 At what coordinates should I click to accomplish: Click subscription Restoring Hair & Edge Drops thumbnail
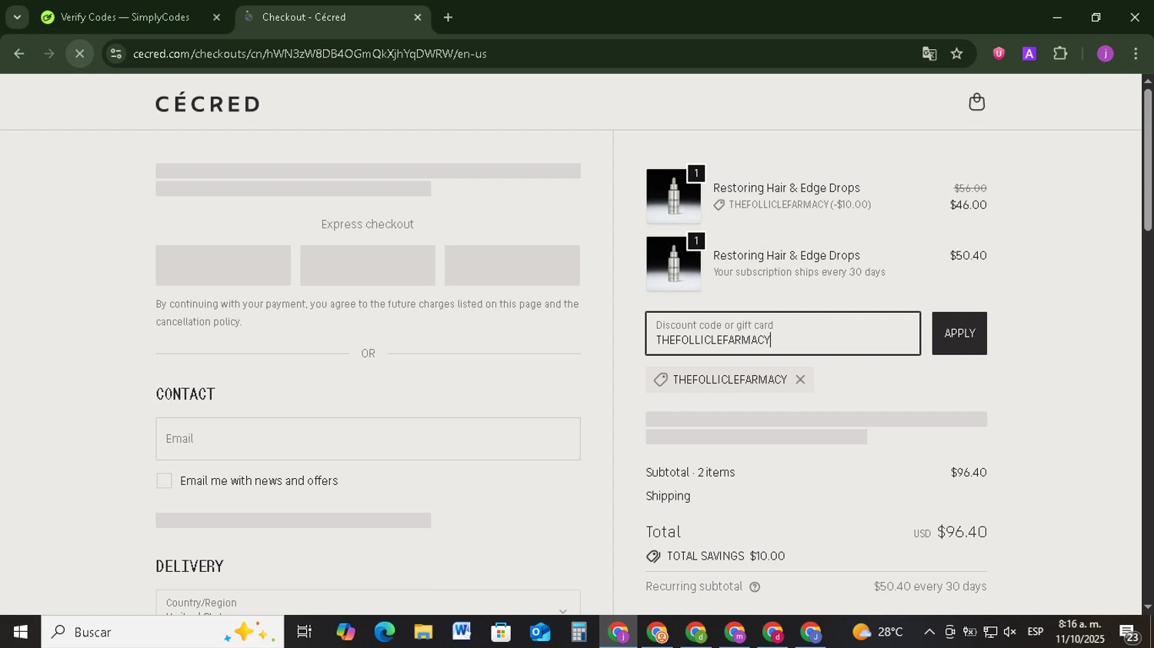click(673, 264)
